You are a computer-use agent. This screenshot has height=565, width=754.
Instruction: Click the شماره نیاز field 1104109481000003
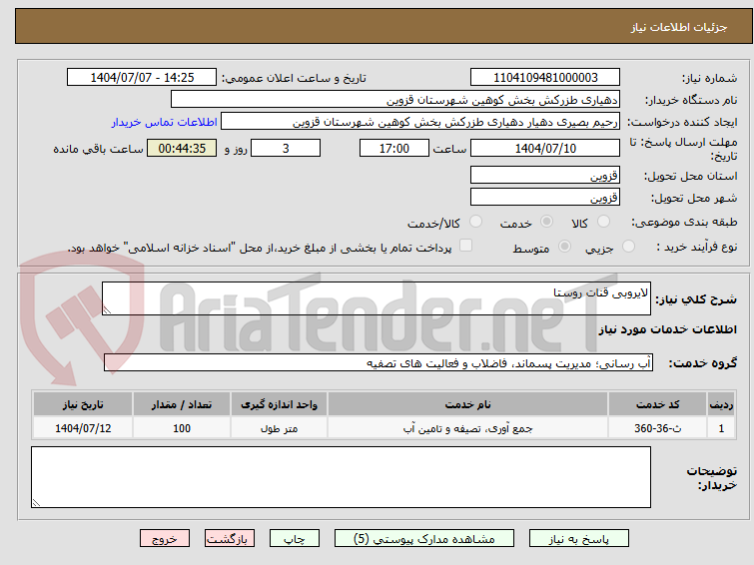(x=545, y=78)
